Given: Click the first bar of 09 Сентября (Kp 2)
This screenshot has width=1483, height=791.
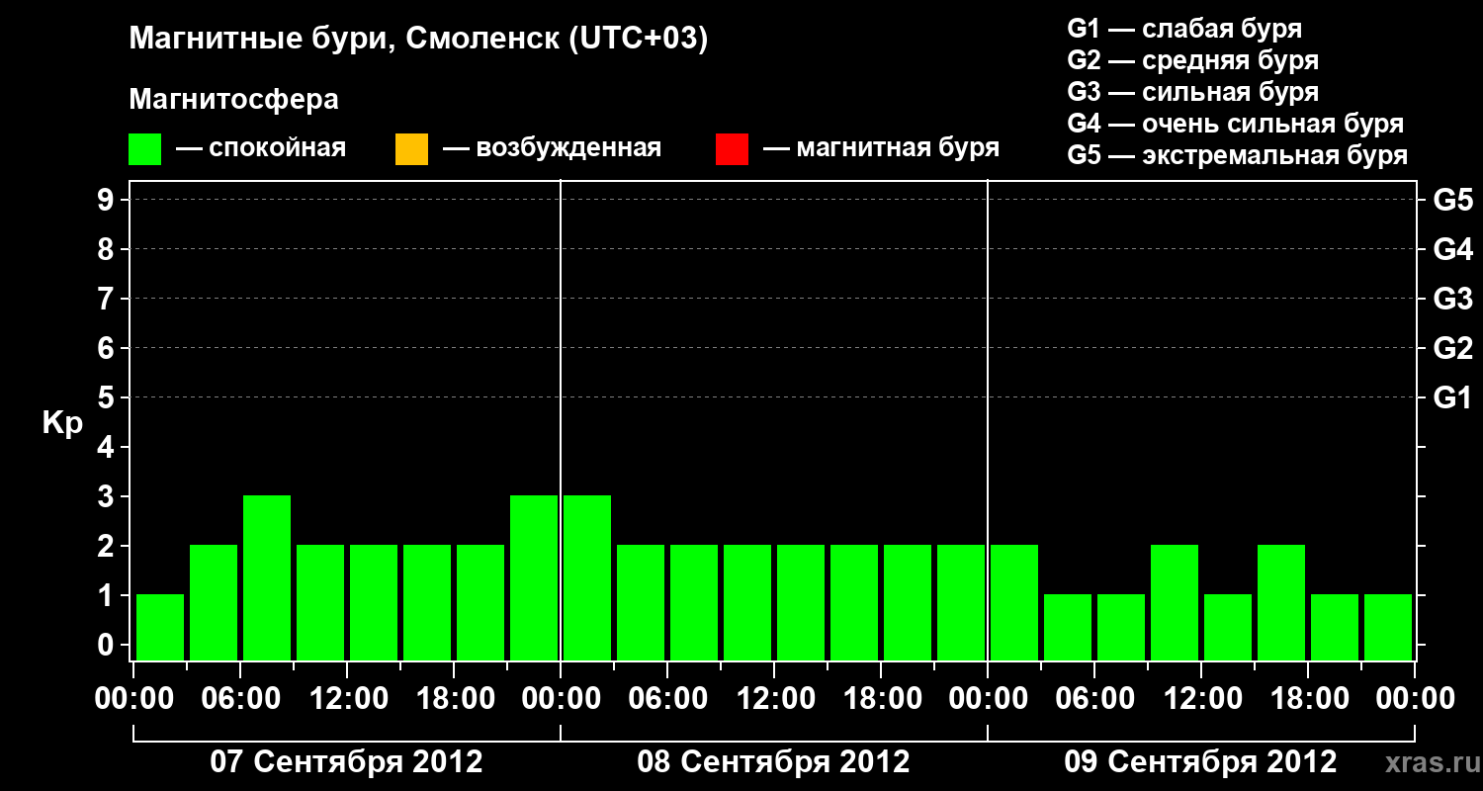Looking at the screenshot, I should pos(1014,602).
